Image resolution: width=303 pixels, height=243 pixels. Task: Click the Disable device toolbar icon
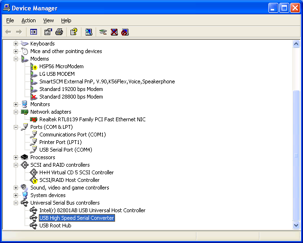[x=125, y=32]
